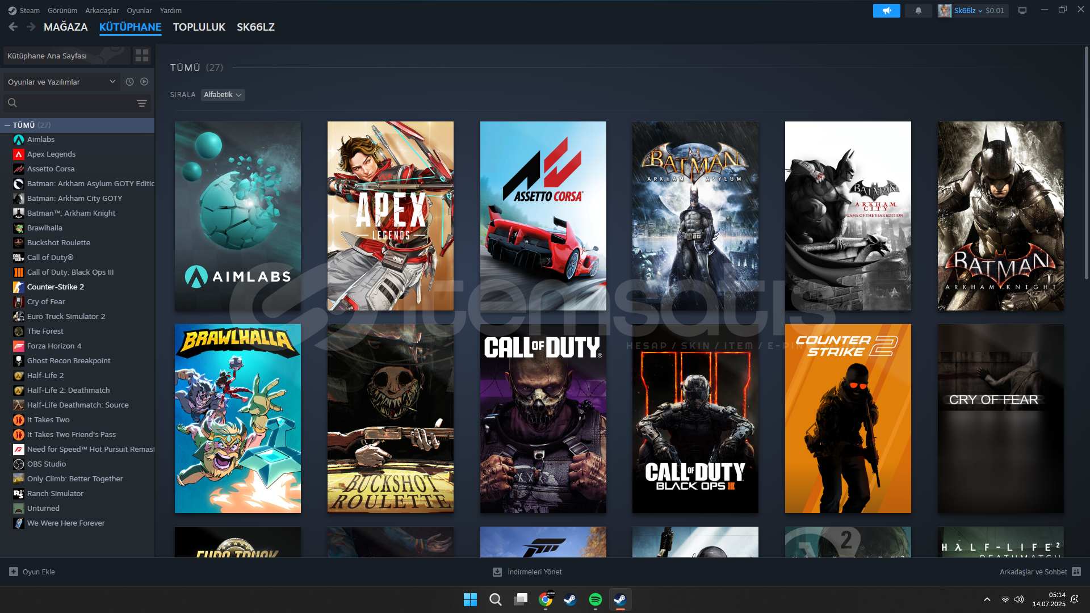
Task: Switch library to grid collections view icon
Action: coord(142,55)
